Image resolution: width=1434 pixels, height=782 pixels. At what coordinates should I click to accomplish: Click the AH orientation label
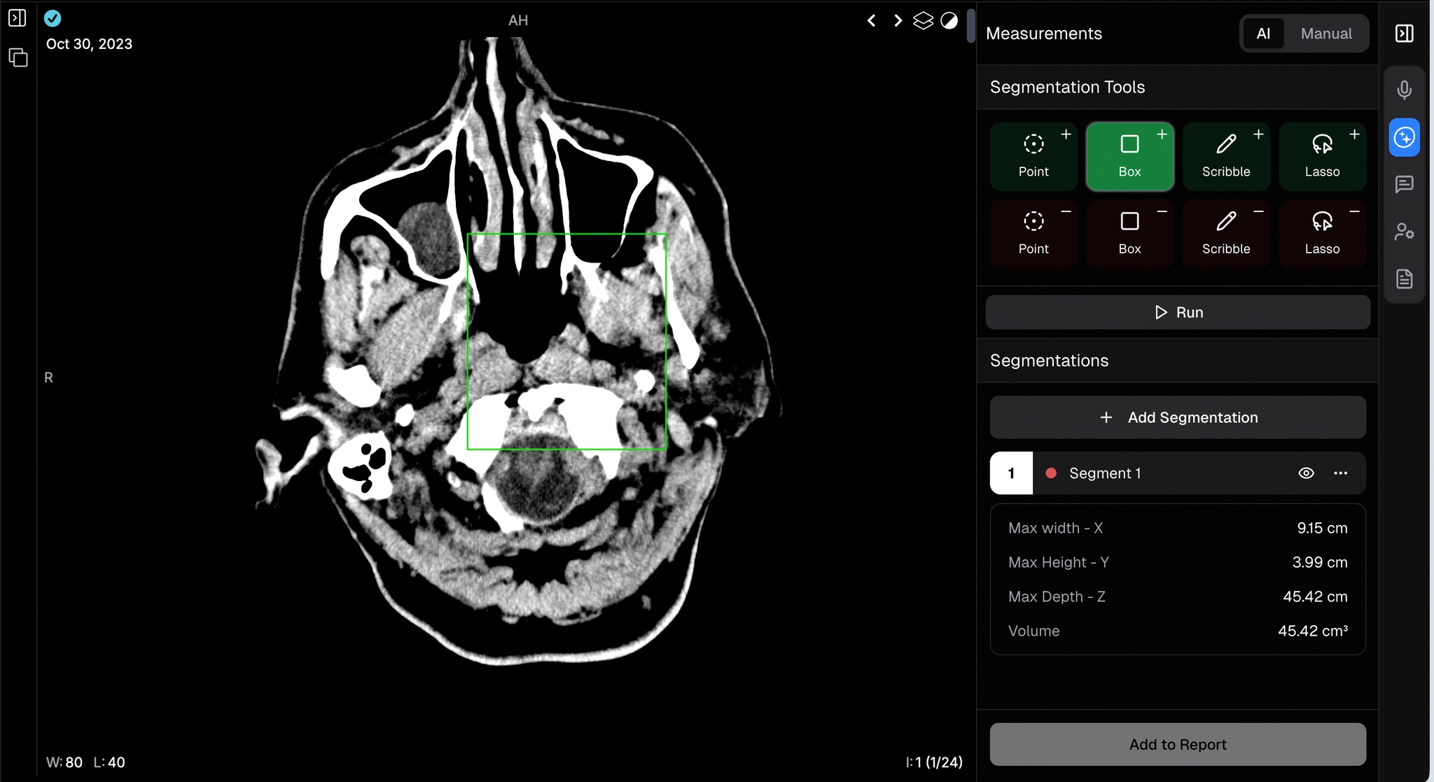coord(518,20)
